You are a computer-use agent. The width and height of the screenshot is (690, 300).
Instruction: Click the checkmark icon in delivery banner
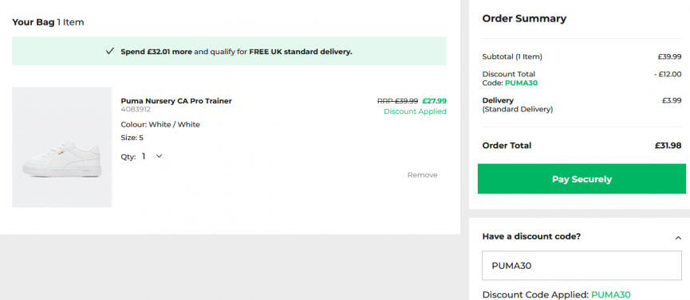click(x=110, y=52)
